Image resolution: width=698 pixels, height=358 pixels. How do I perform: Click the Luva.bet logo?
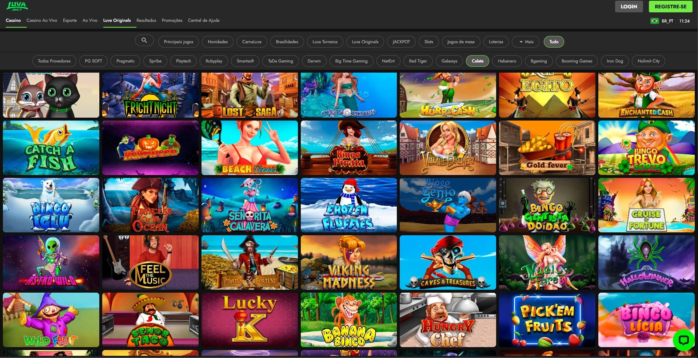[17, 6]
